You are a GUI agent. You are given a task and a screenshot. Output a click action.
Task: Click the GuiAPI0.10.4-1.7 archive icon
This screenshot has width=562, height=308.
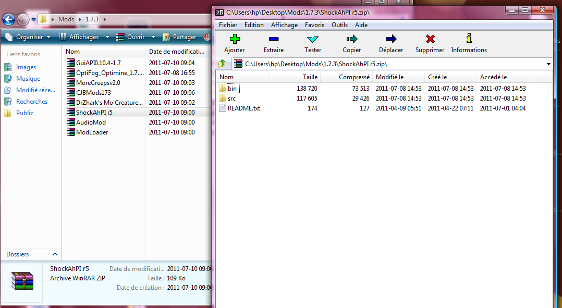pyautogui.click(x=70, y=63)
